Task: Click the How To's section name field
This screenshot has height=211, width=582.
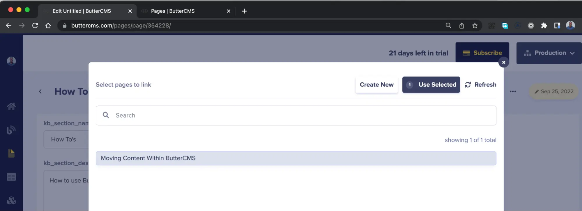Action: [x=66, y=139]
